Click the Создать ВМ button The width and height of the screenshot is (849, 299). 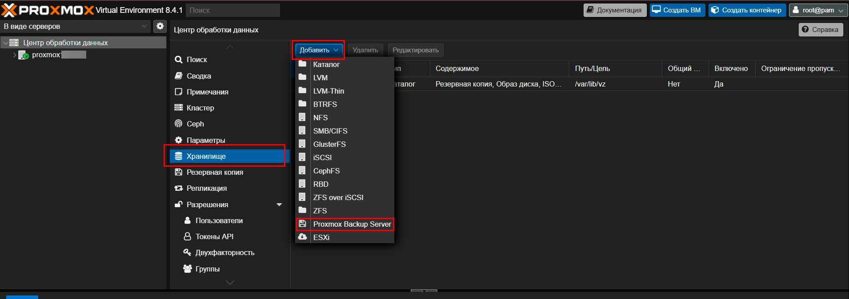(x=677, y=10)
